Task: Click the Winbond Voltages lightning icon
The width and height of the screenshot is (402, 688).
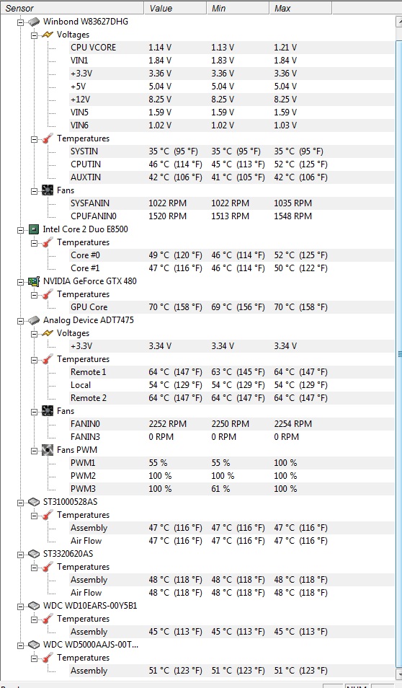Action: (x=48, y=34)
